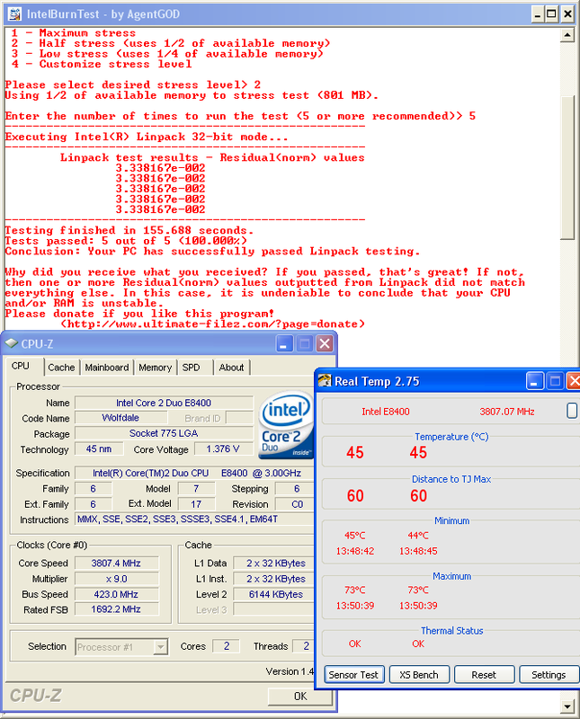Click the first core temperature 45

tap(354, 453)
